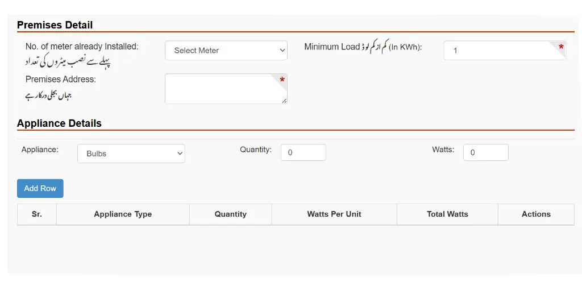This screenshot has width=582, height=290.
Task: Open the Select Meter dropdown
Action: [x=226, y=50]
